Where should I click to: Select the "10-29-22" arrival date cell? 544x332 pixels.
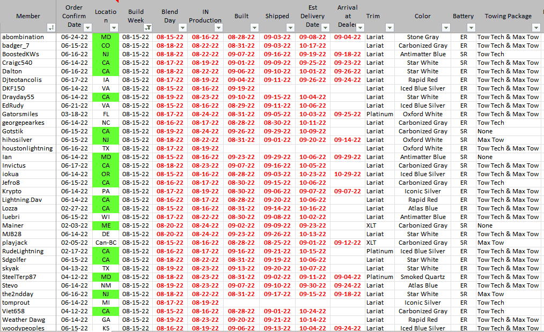pos(347,174)
